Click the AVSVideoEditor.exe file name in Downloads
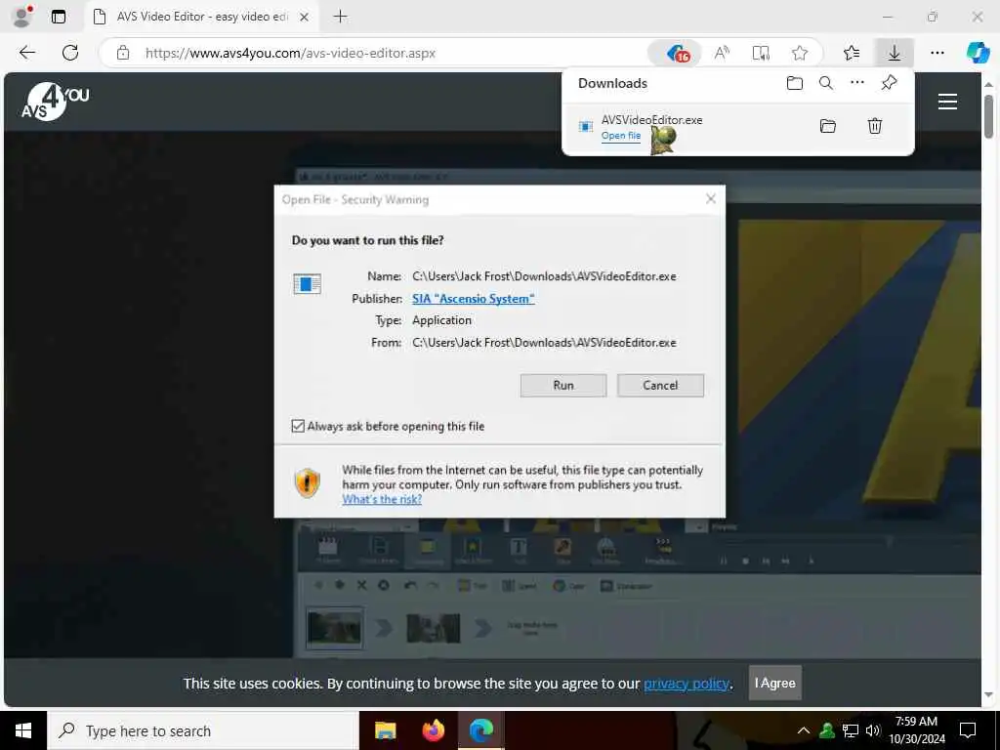 click(x=651, y=120)
